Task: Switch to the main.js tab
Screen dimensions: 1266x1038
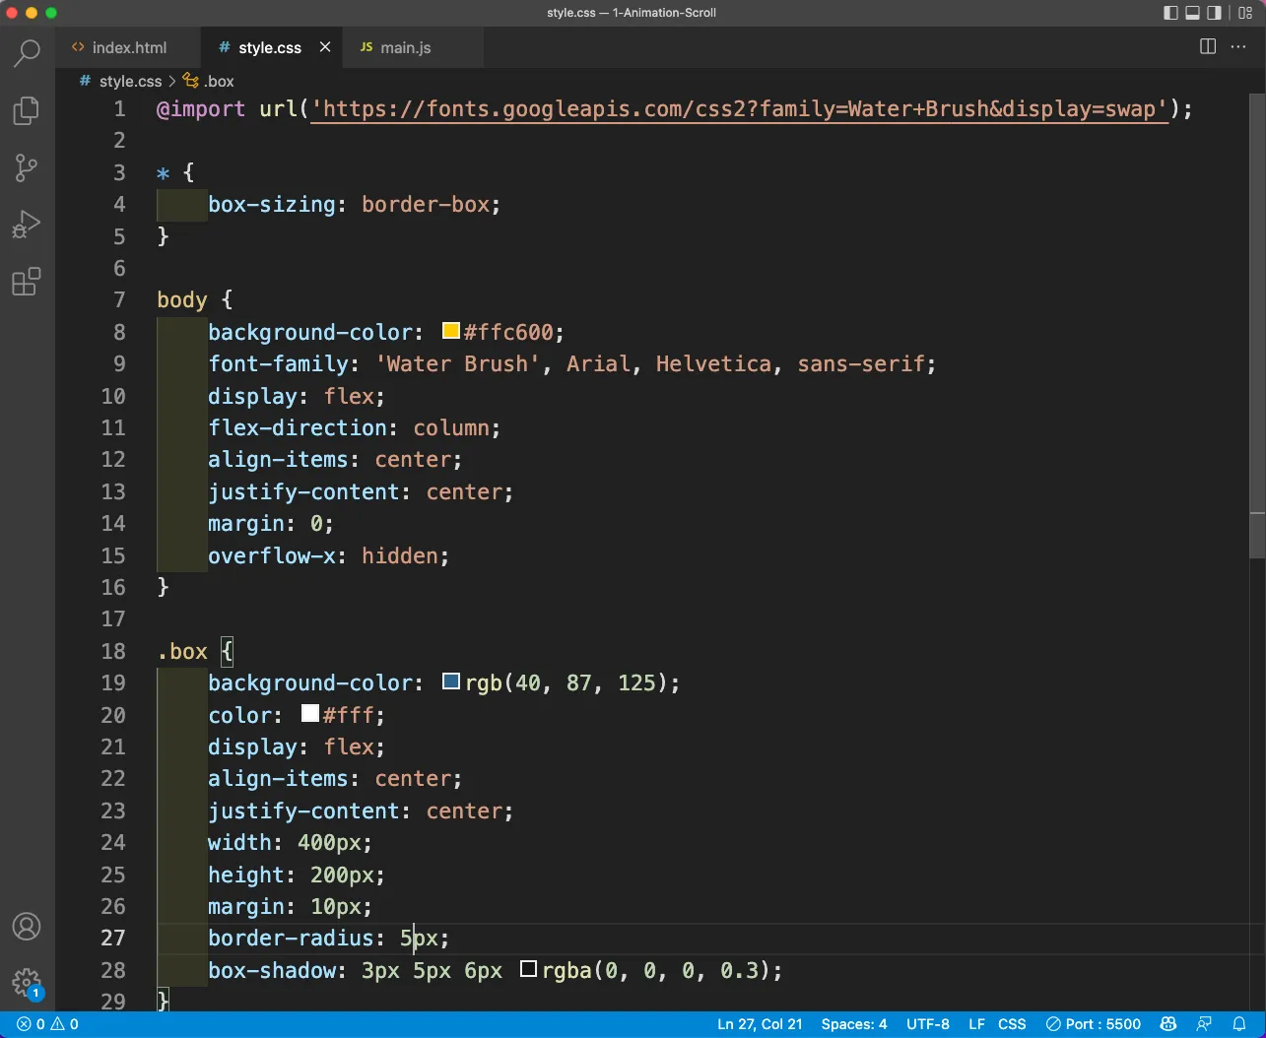Action: tap(406, 47)
